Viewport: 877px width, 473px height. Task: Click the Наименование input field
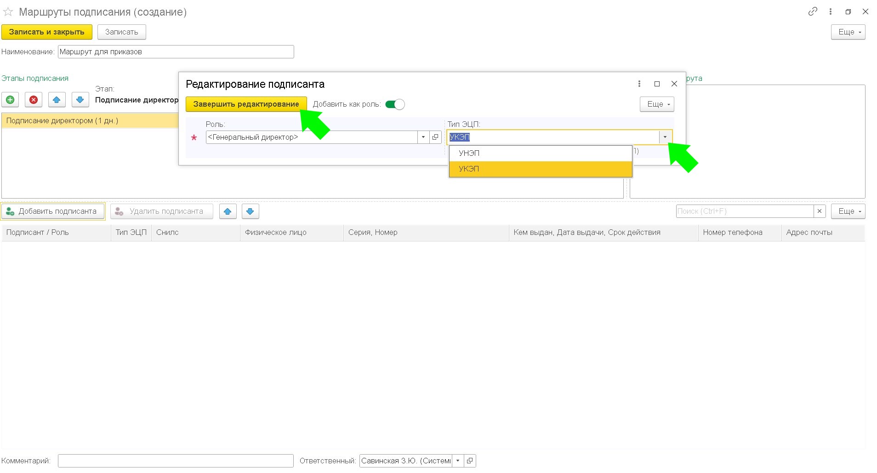(x=176, y=52)
